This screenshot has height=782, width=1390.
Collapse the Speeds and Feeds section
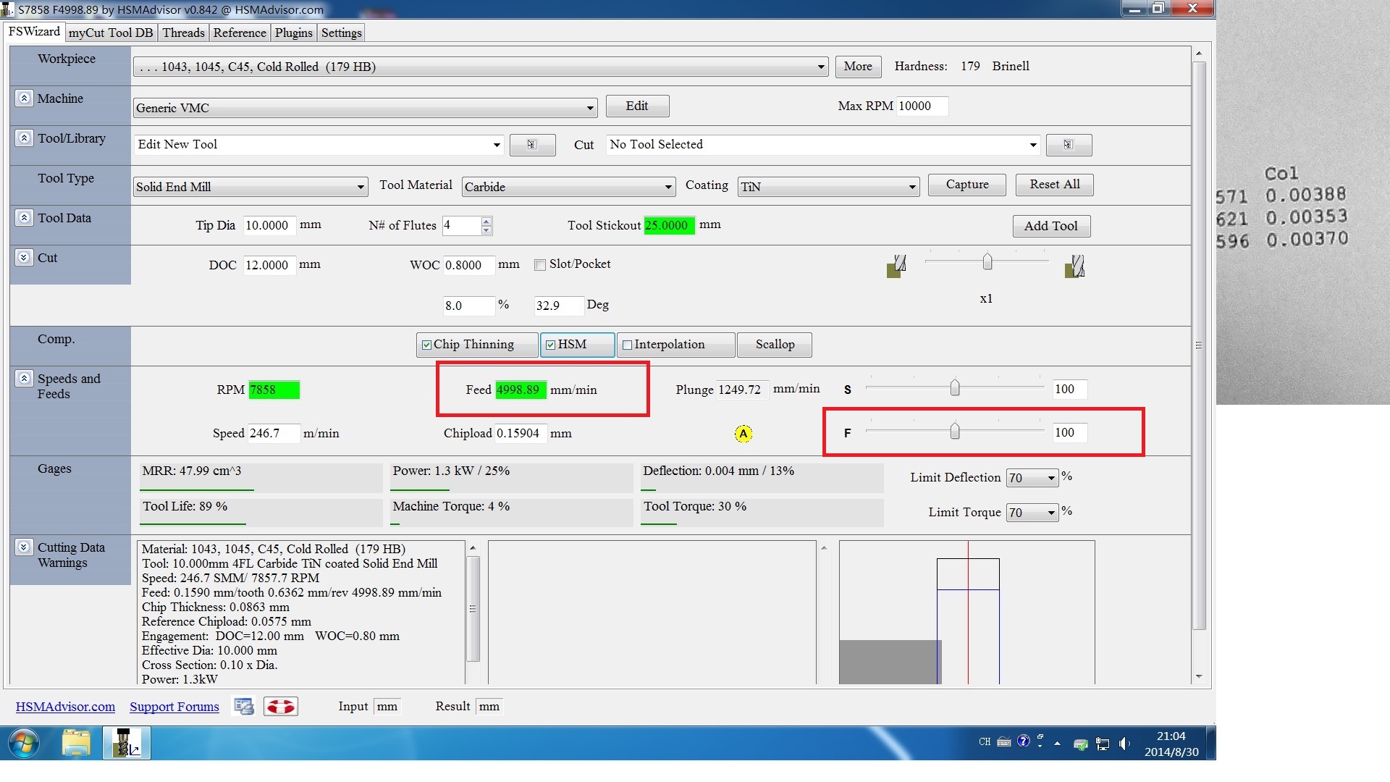tap(24, 379)
